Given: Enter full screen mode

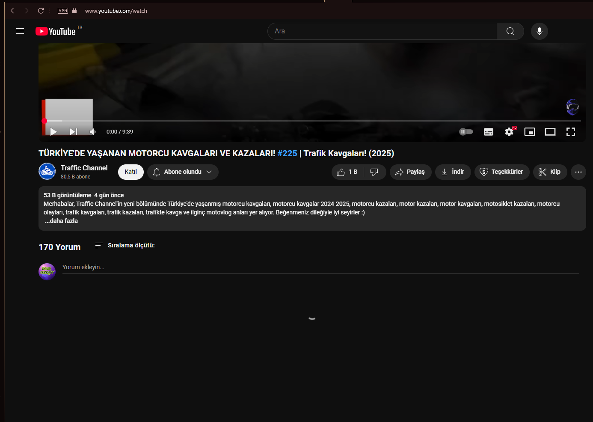Looking at the screenshot, I should (x=571, y=132).
